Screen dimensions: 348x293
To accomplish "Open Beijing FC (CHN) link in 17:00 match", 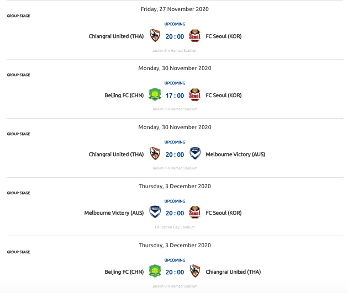I will click(124, 95).
